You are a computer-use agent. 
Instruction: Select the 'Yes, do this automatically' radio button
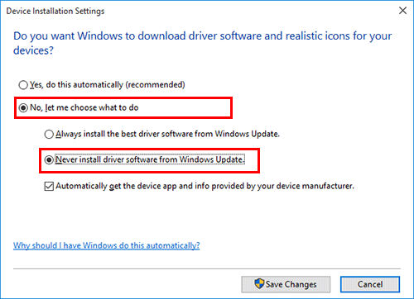(x=23, y=85)
